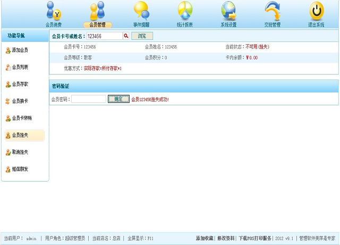This screenshot has width=340, height=245.
Task: Click the 事件提醒 chat bubble icon
Action: tap(141, 12)
